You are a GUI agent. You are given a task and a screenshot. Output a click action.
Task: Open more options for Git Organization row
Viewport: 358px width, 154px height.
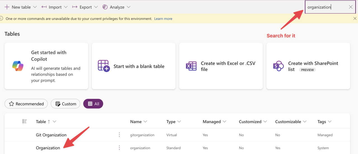click(119, 135)
